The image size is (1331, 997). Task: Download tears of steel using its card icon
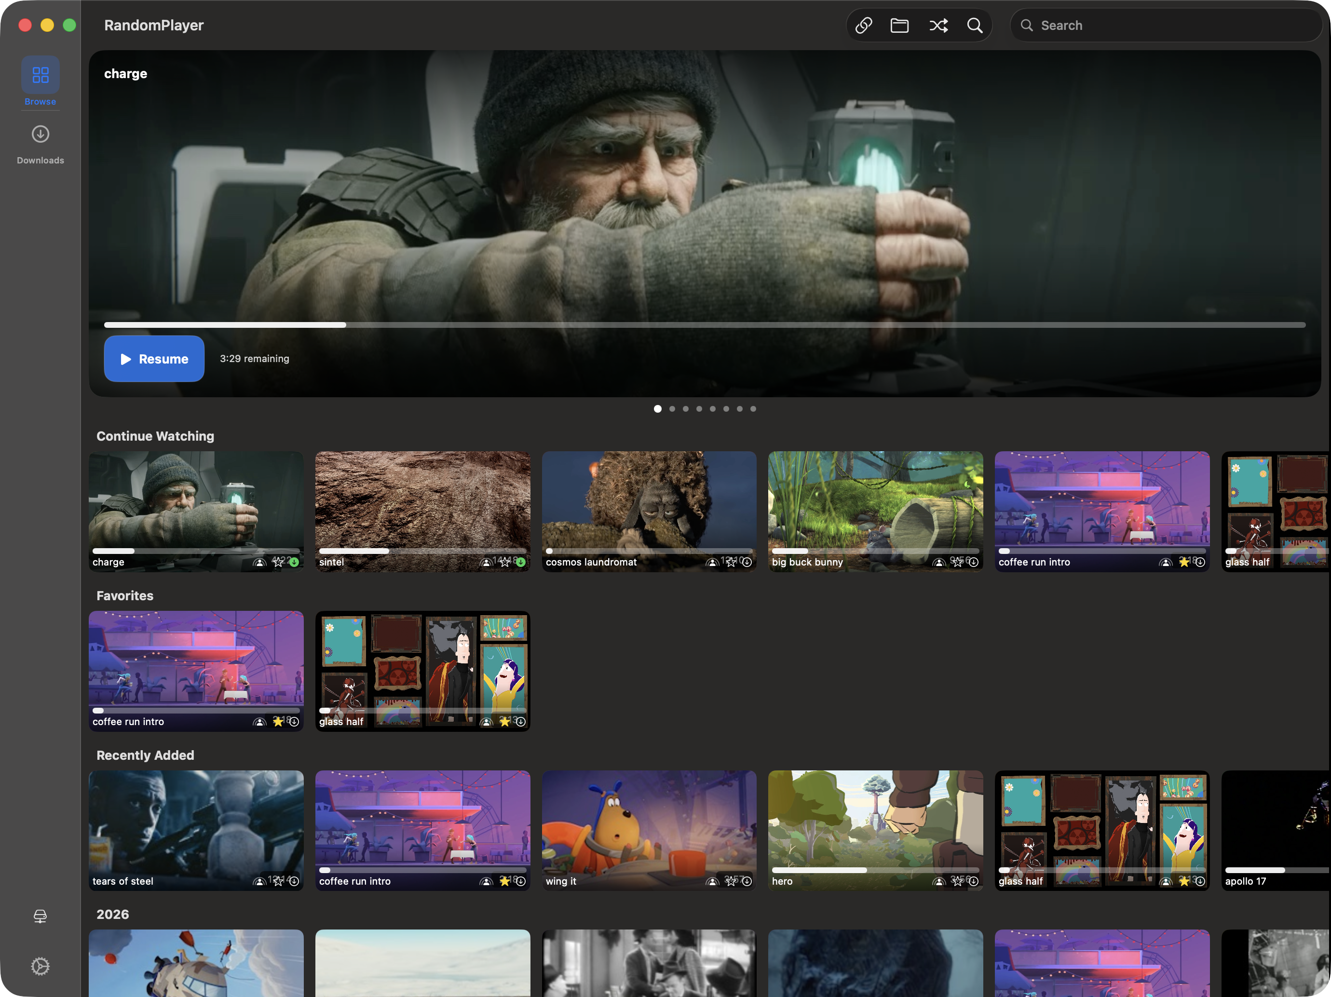pyautogui.click(x=294, y=881)
